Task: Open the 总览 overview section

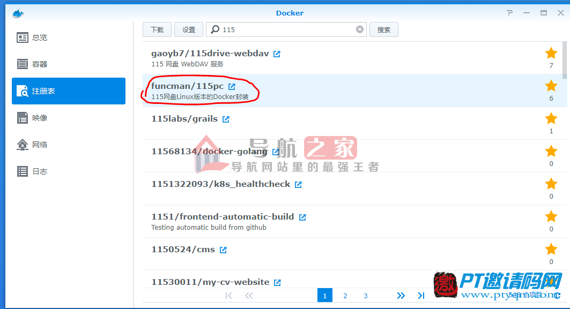Action: pyautogui.click(x=68, y=37)
